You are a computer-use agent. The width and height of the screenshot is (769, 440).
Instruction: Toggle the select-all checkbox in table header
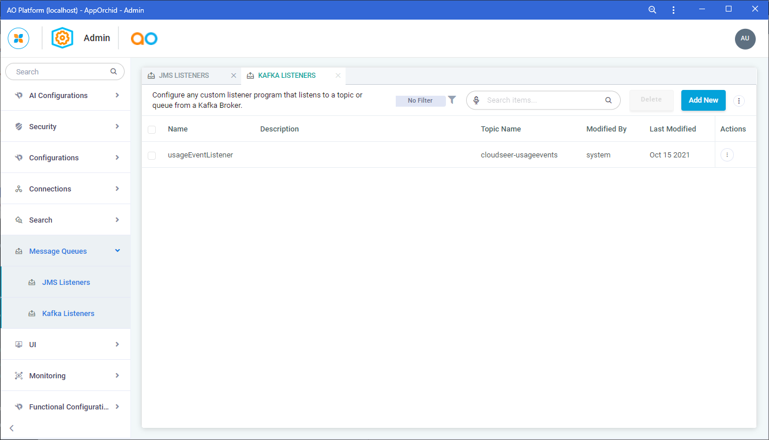coord(152,130)
